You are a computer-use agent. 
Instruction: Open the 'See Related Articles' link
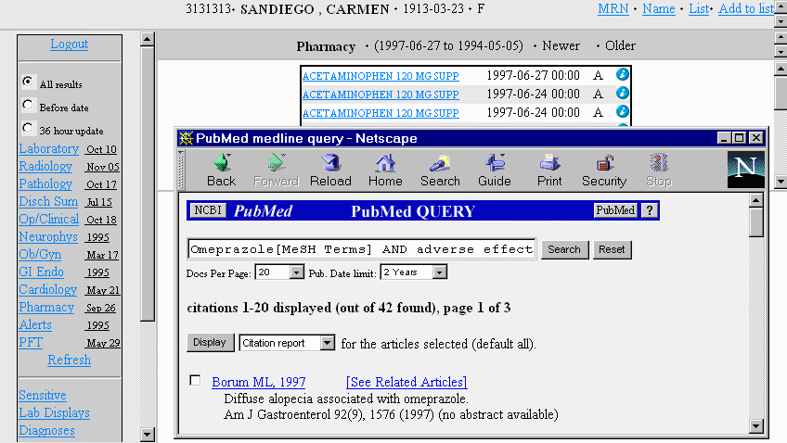point(406,382)
